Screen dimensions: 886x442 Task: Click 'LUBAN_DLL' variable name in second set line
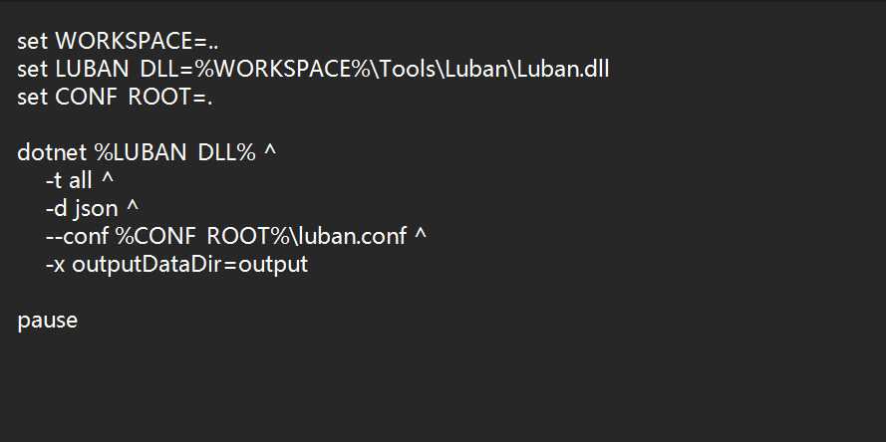[110, 70]
